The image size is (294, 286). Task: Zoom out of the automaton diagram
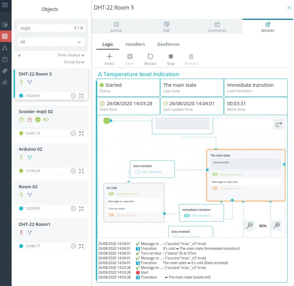tap(250, 225)
